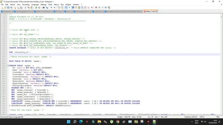223x125 pixels.
Task: Click the Close document toolbar icon
Action: point(15,7)
